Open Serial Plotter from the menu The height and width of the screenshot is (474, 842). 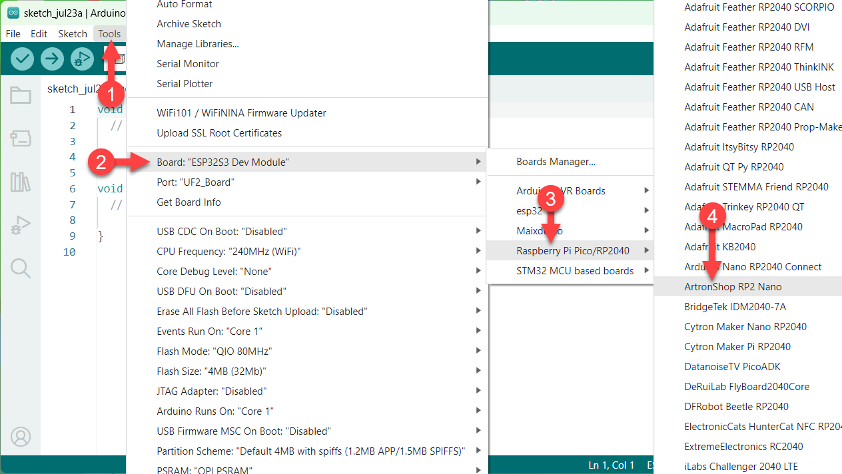click(x=307, y=84)
